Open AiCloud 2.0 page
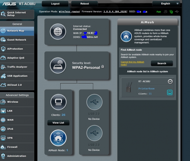The width and height of the screenshot is (190, 161). [x=17, y=85]
